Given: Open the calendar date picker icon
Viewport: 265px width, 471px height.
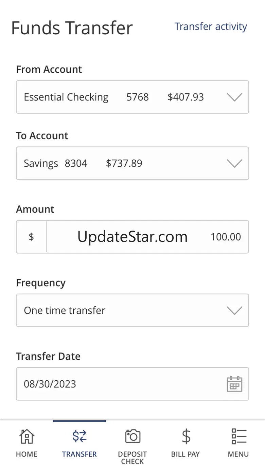Looking at the screenshot, I should 234,384.
